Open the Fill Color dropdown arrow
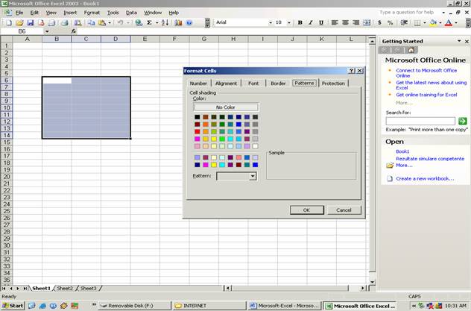This screenshot has width=471, height=311. click(440, 22)
